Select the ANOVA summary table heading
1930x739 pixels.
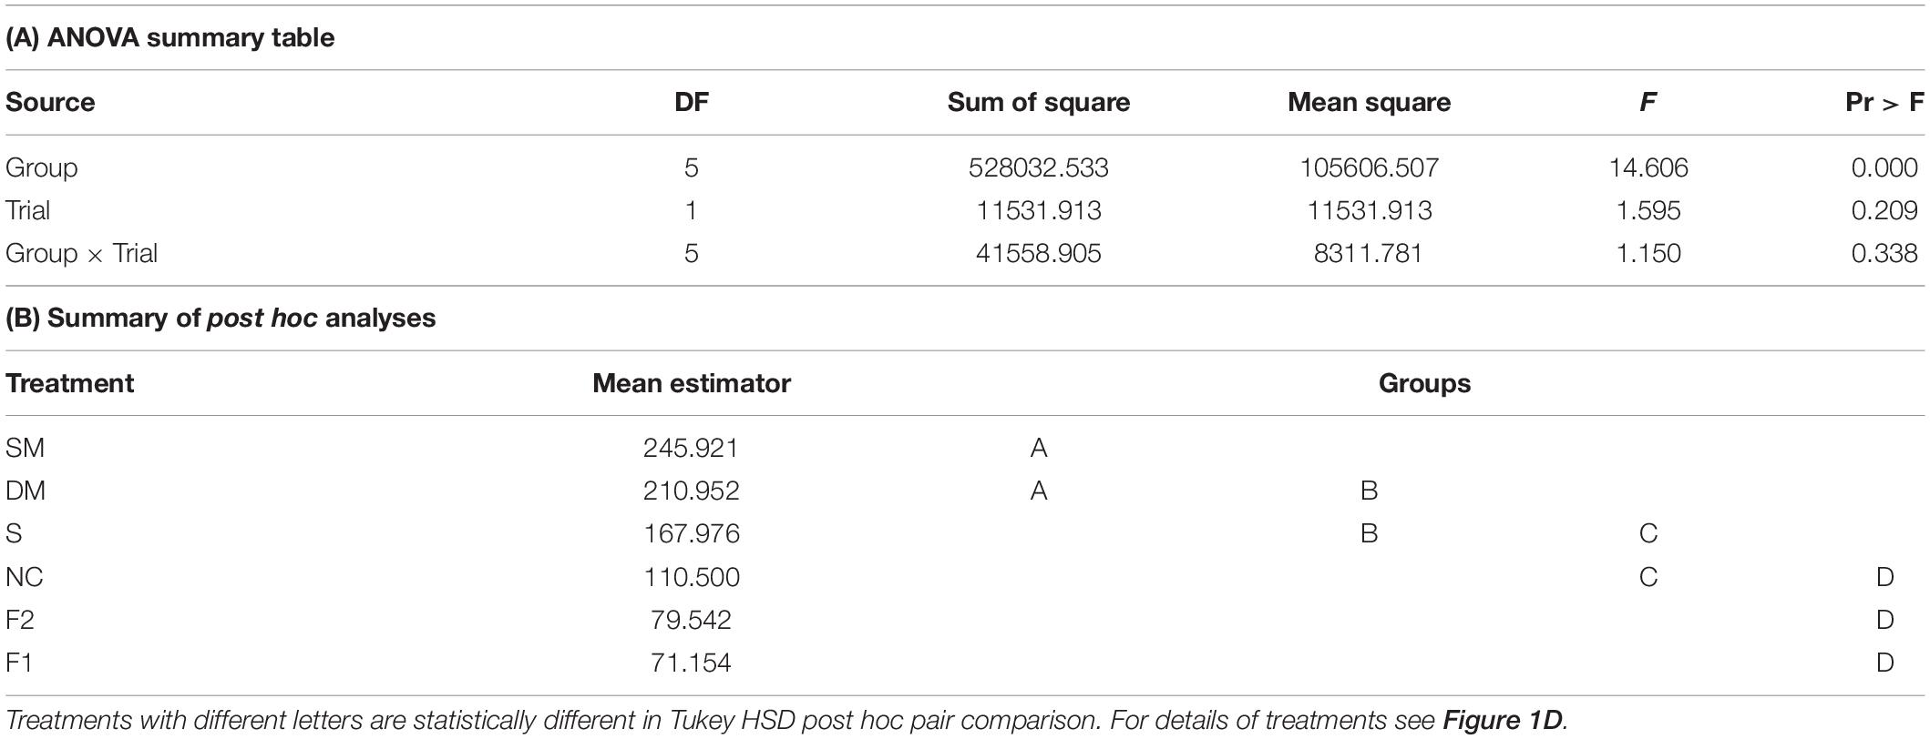[170, 38]
